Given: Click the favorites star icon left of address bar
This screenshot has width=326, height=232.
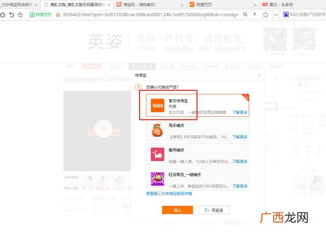Looking at the screenshot, I should click(20, 15).
